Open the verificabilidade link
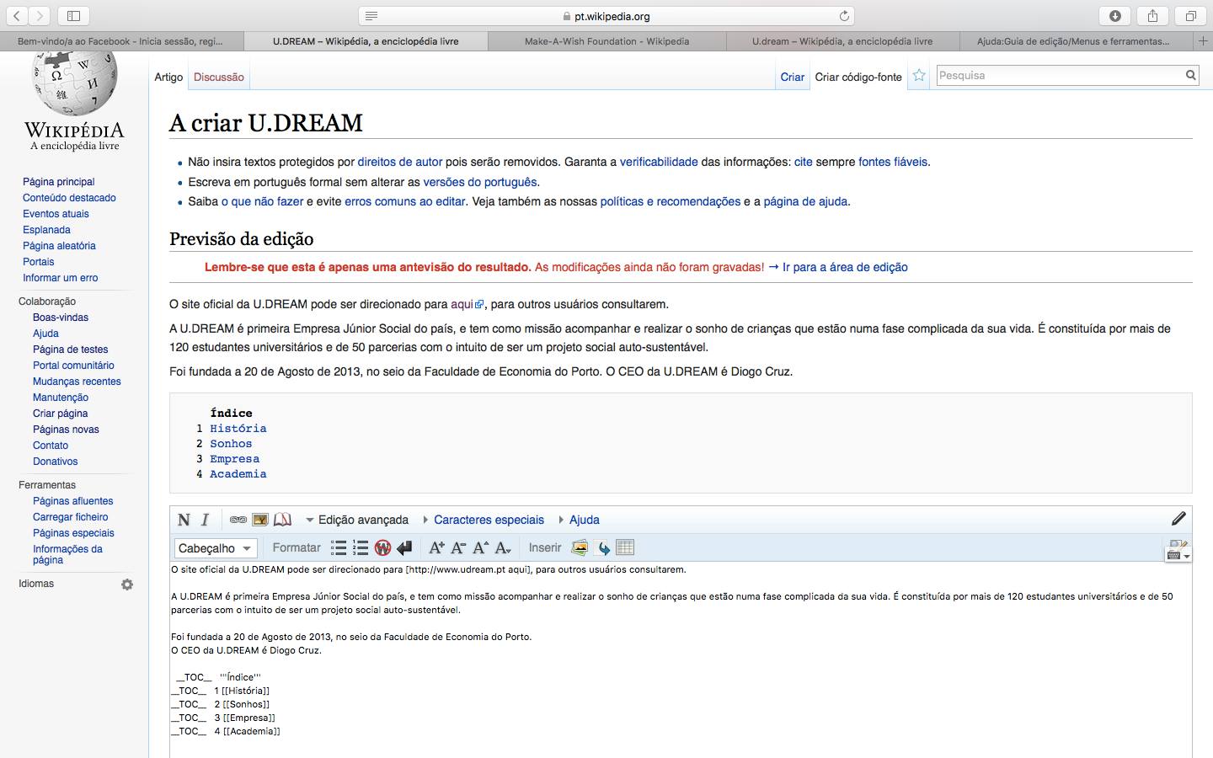Screen dimensions: 1213x758 [x=659, y=162]
